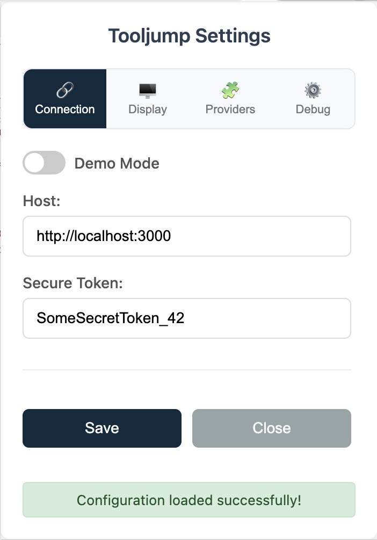
Task: Click the 'Configuration loaded successfully!' banner
Action: click(189, 500)
